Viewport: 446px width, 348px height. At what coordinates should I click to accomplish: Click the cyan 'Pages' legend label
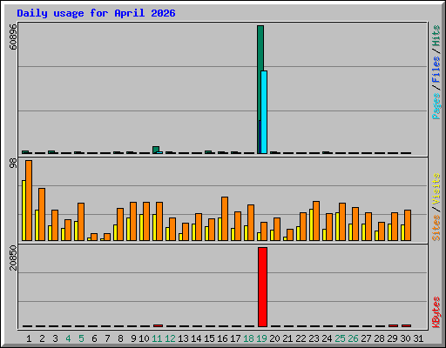tap(436, 106)
